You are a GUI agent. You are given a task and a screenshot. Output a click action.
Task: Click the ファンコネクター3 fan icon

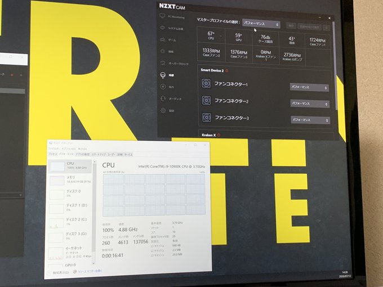207,117
